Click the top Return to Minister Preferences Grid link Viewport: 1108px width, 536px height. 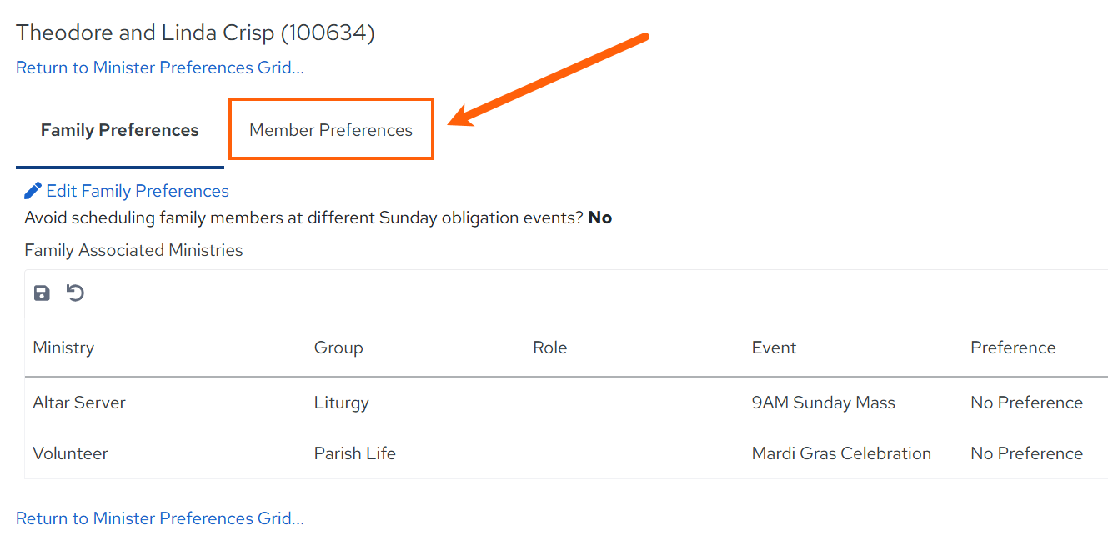click(x=160, y=68)
